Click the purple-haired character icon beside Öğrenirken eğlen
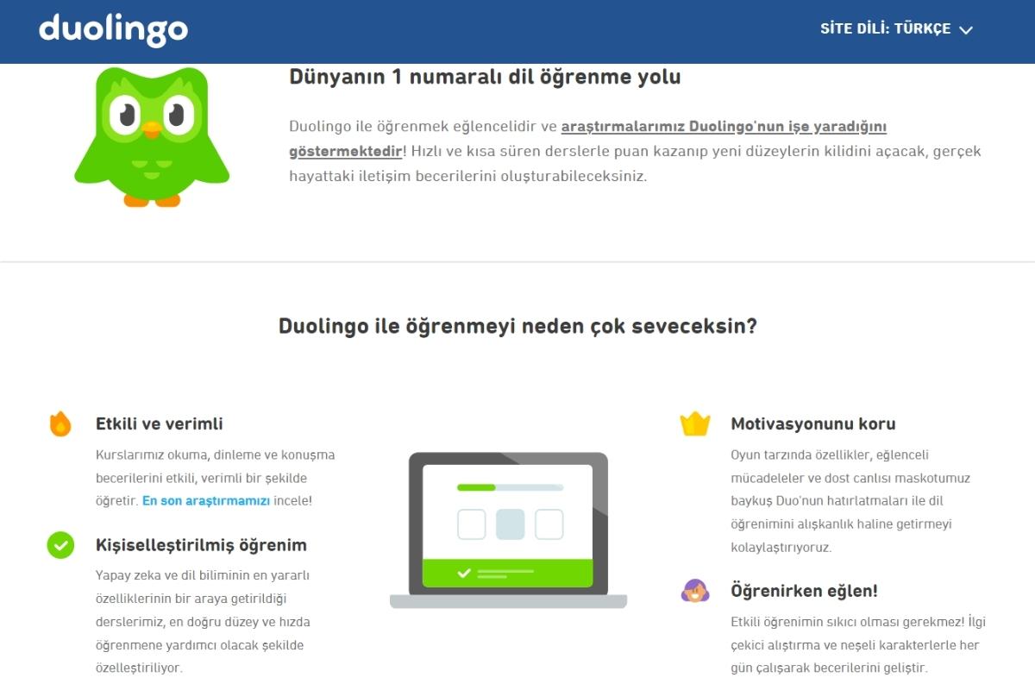This screenshot has width=1035, height=690. tap(694, 591)
